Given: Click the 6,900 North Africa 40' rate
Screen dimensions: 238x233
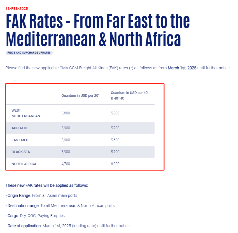Looking at the screenshot, I should click(x=115, y=164).
